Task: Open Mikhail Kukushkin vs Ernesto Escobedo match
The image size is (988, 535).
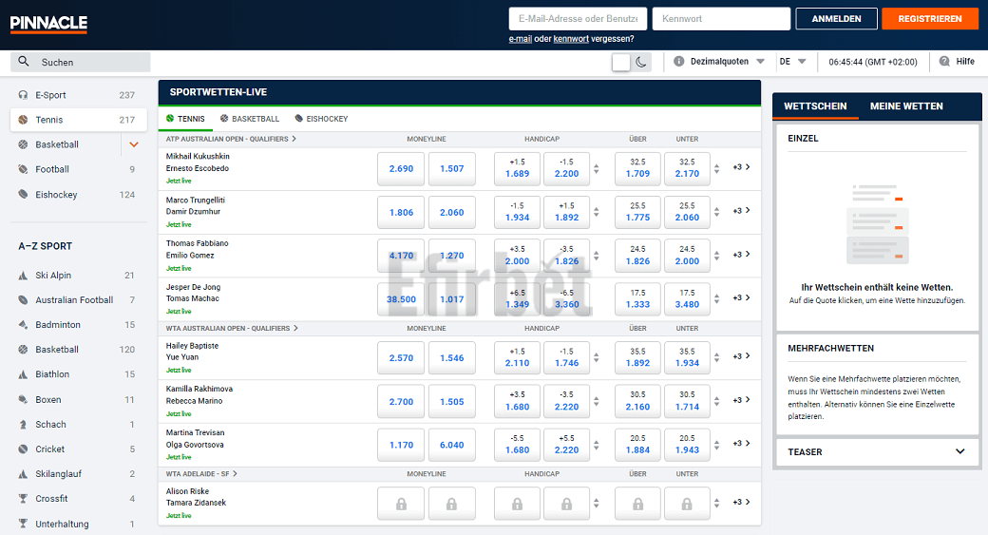Action: click(x=198, y=162)
